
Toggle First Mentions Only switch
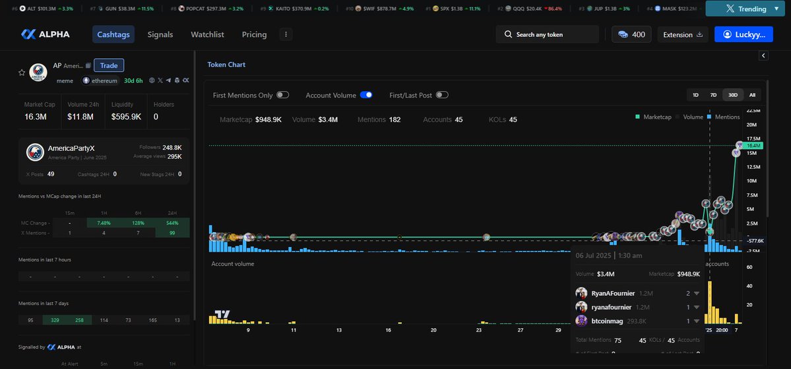coord(282,95)
